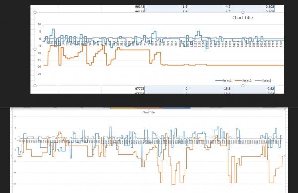298x193 pixels.
Task: Select cell containing 97775
Action: pos(123,89)
